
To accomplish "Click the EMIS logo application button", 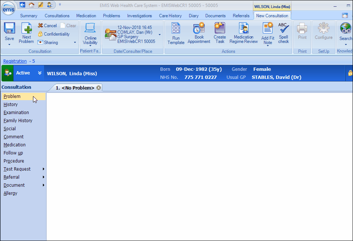I will click(8, 8).
